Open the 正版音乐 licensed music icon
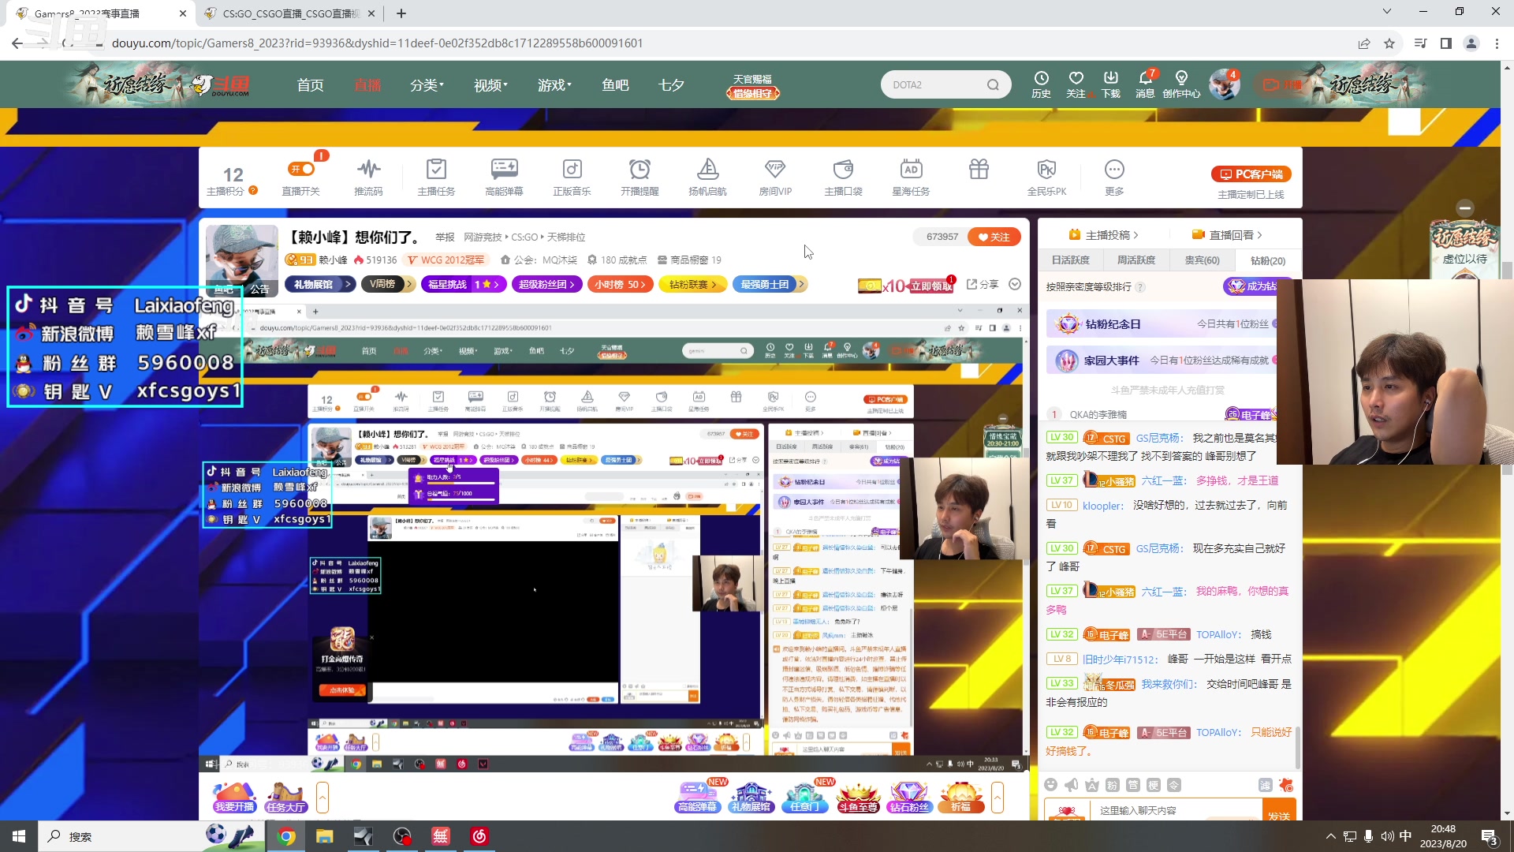The height and width of the screenshot is (852, 1514). click(572, 177)
